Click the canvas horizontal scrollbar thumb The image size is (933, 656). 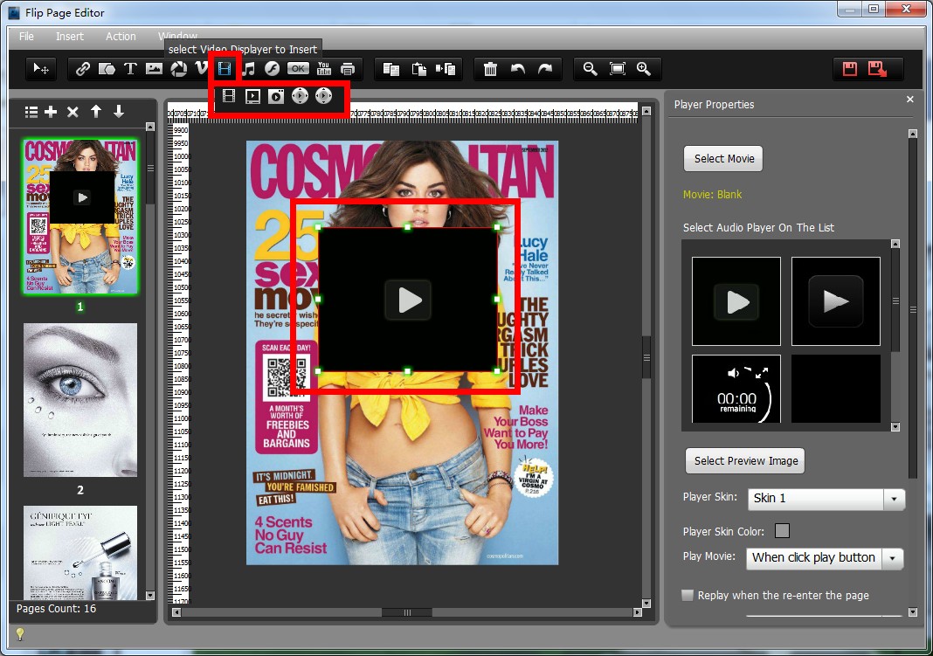pos(407,612)
